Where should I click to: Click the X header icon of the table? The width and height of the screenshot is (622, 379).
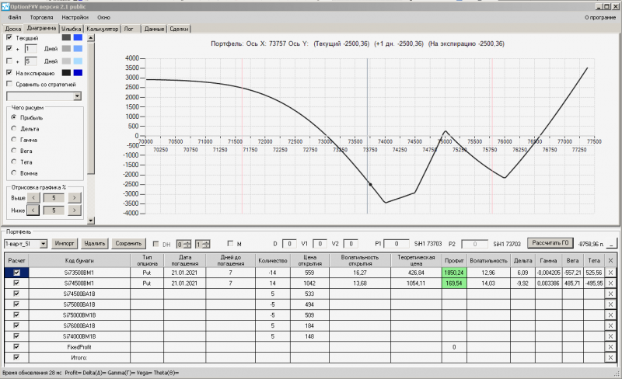pyautogui.click(x=610, y=260)
